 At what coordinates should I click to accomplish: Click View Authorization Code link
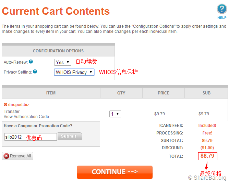click(26, 117)
